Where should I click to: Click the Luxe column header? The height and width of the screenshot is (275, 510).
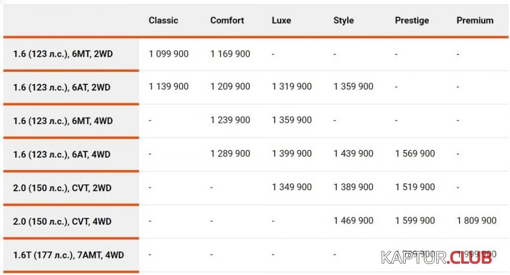point(281,20)
